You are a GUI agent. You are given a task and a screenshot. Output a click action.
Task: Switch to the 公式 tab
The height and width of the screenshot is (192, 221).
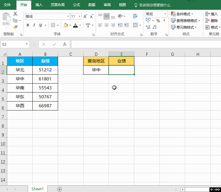pos(77,5)
